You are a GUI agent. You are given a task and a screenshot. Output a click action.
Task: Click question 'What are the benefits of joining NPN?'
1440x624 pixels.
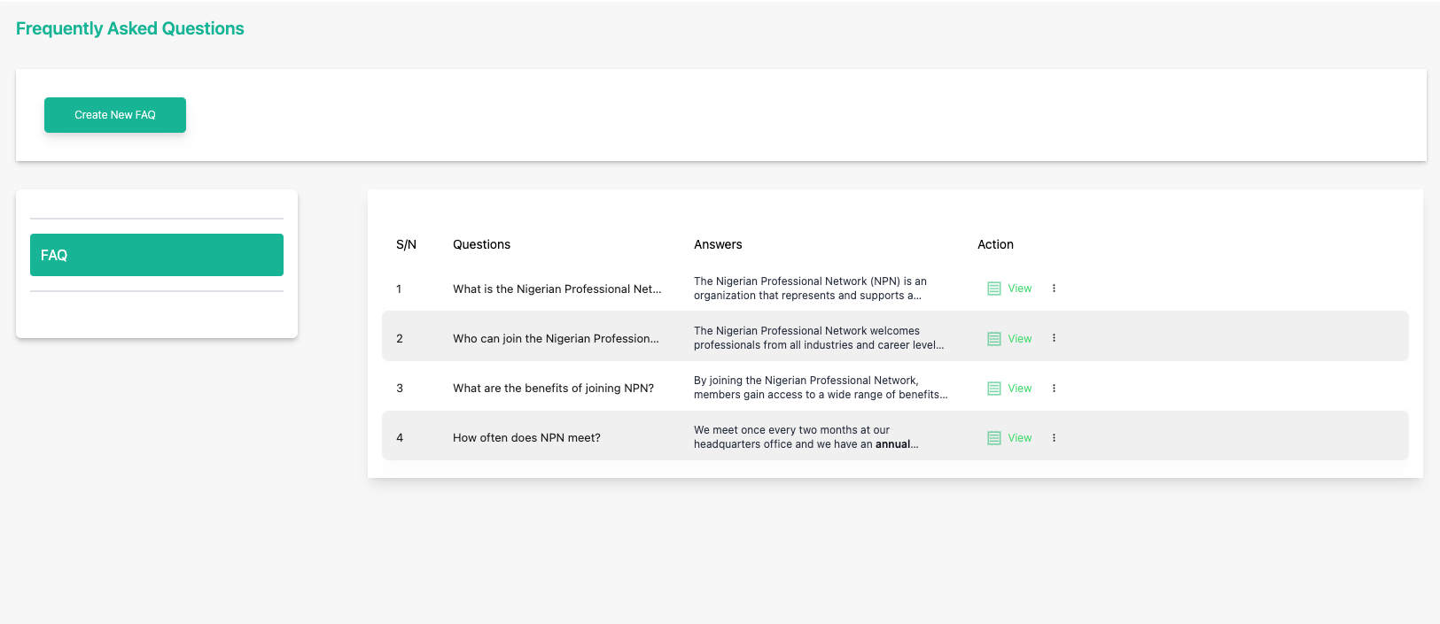point(553,389)
